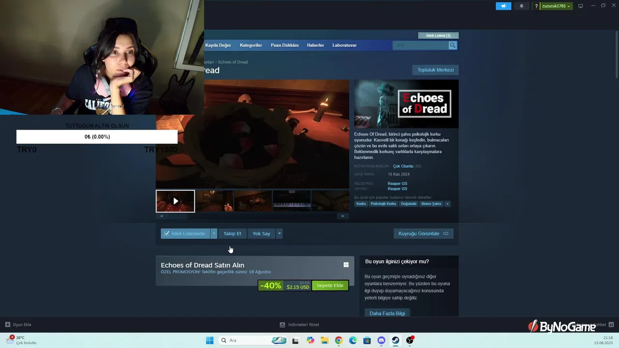The height and width of the screenshot is (348, 619).
Task: Click the Doğaüstü tag
Action: coord(409,204)
